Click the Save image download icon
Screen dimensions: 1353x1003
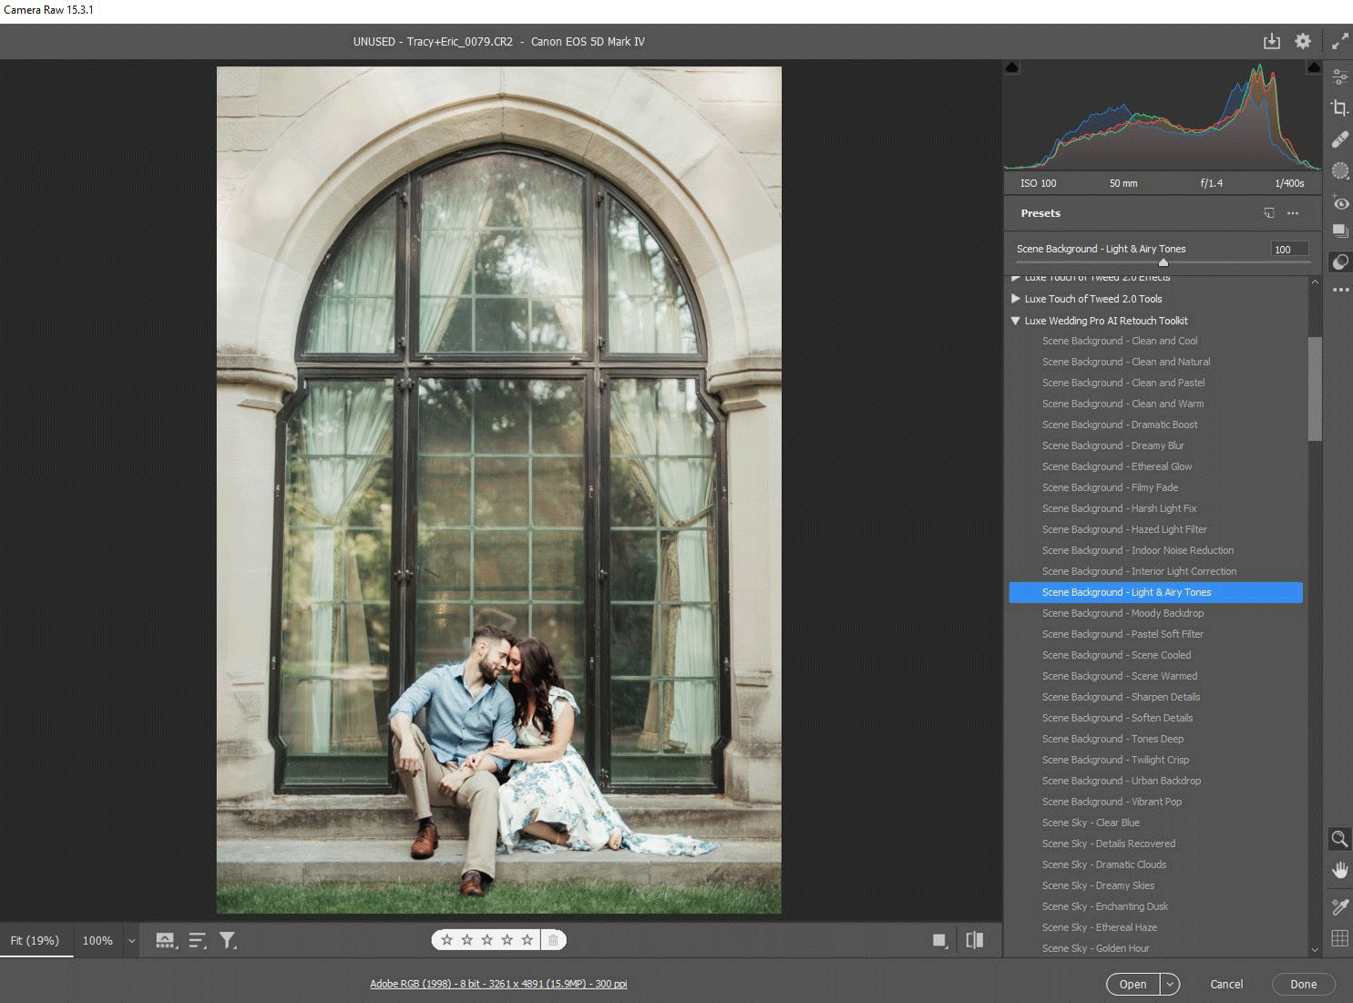click(1271, 42)
